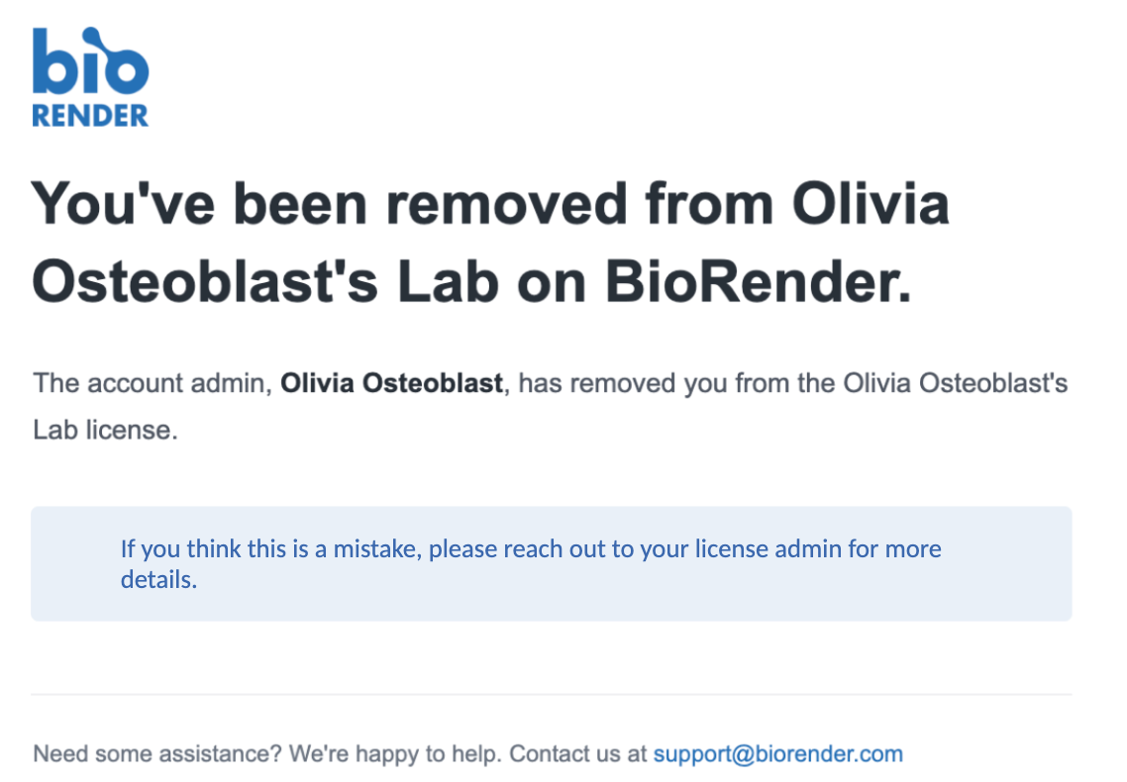The width and height of the screenshot is (1127, 782).
Task: Click the "Lab license." text line
Action: pyautogui.click(x=106, y=432)
